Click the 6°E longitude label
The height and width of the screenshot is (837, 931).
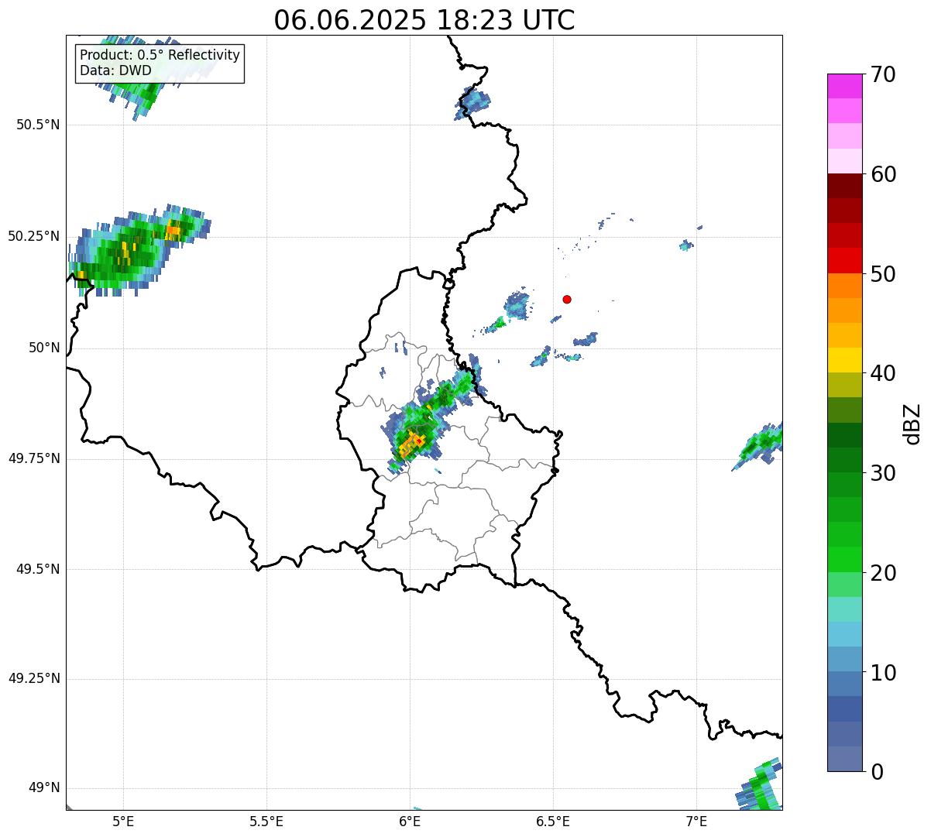(x=410, y=822)
